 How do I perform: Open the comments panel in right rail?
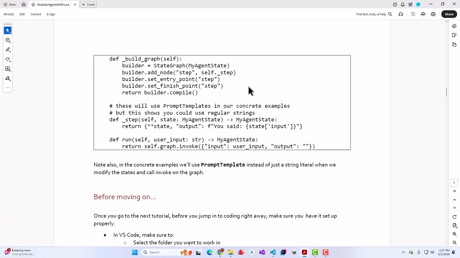(x=454, y=26)
